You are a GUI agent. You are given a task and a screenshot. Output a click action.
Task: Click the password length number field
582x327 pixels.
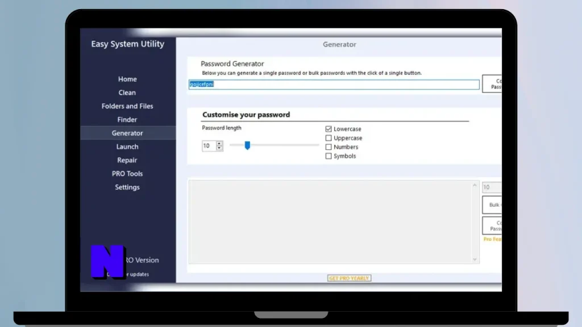[x=209, y=146]
